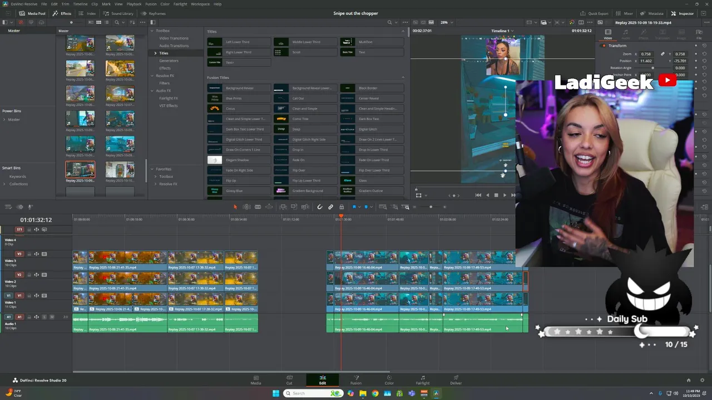Open Windows taskbar search box
712x400 pixels.
[312, 393]
